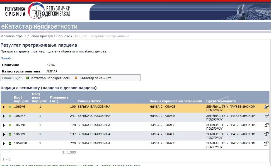Click green status square of parcel 1069/10
271x166 pixels.
point(10,144)
